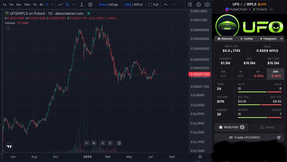Viewport: 287px width, 162px height.
Task: Switch price denomination to WPLS
Action: pos(138,4)
